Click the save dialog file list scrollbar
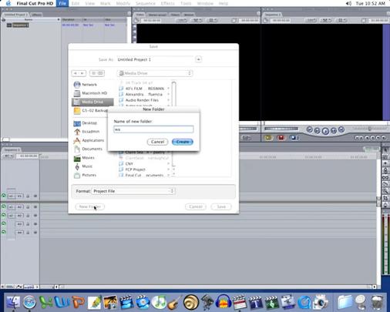The image size is (390, 312). click(173, 123)
